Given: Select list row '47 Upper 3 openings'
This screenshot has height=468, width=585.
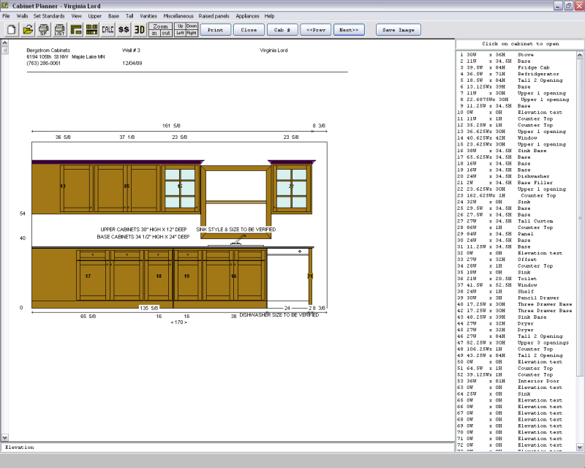Looking at the screenshot, I should [x=516, y=343].
